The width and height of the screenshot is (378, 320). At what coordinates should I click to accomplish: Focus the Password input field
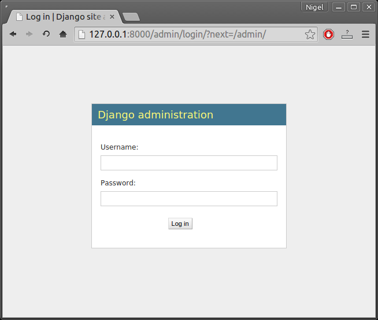click(x=189, y=199)
